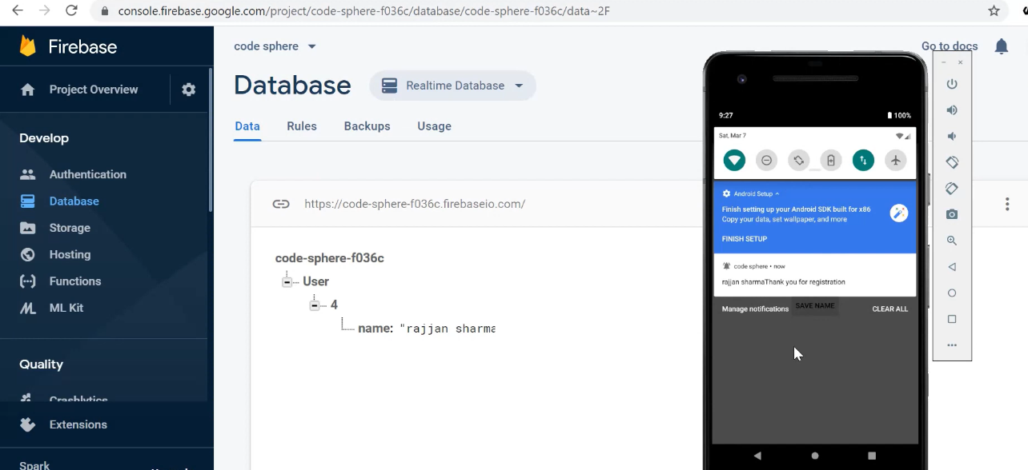Collapse the 4 tree node
Image resolution: width=1028 pixels, height=470 pixels.
315,305
